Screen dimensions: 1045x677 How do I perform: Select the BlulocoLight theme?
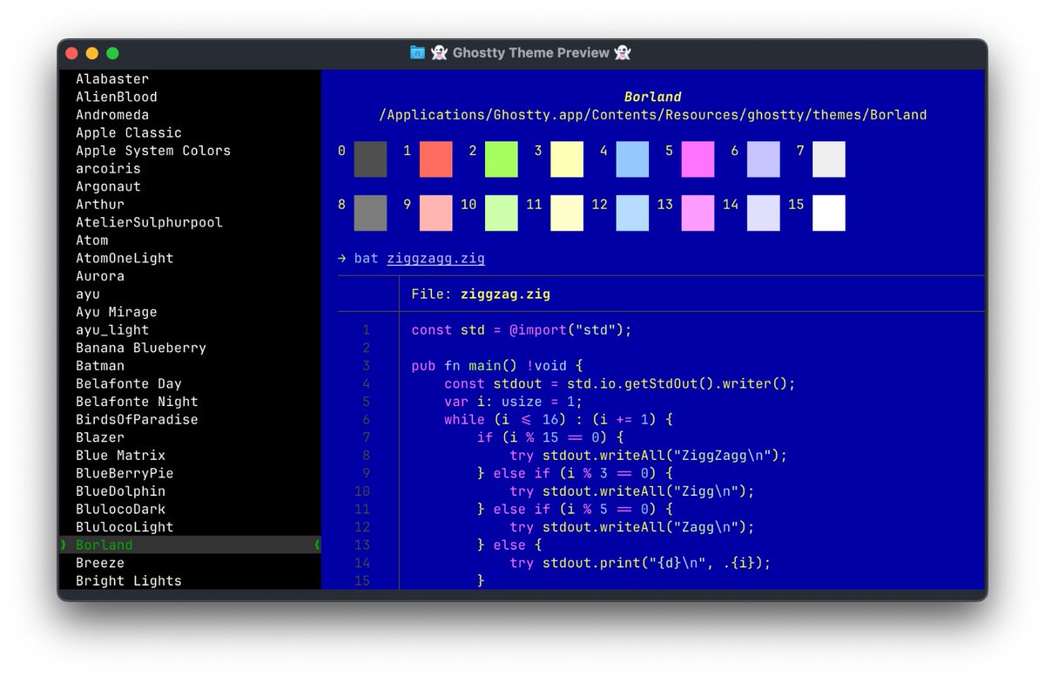point(125,527)
